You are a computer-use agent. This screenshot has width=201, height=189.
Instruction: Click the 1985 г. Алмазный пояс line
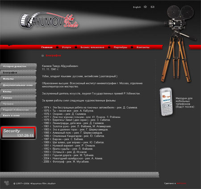[x=72, y=133]
